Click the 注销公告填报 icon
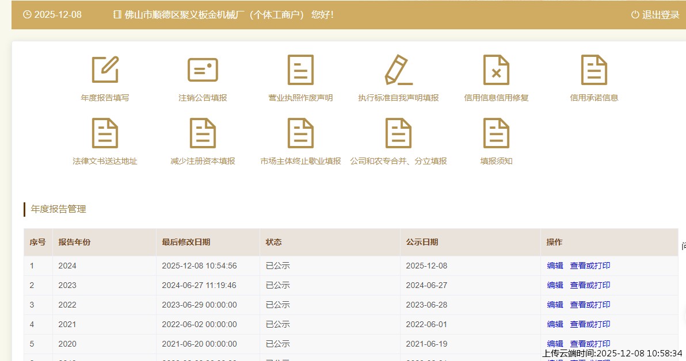The width and height of the screenshot is (686, 361). coord(203,70)
